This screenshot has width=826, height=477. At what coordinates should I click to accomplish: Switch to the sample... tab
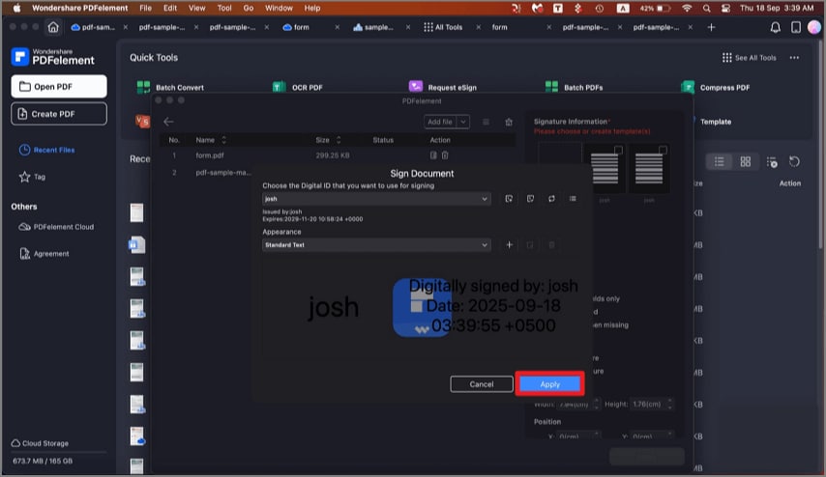[x=373, y=27]
